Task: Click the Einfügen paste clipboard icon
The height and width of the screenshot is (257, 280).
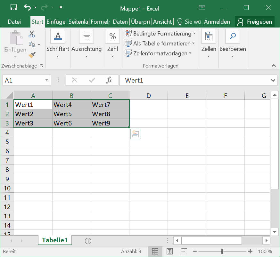Action: (16, 37)
